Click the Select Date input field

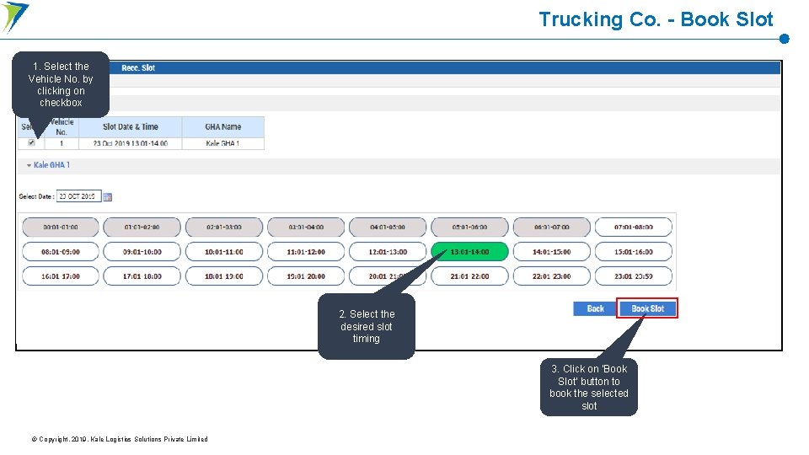coord(78,196)
